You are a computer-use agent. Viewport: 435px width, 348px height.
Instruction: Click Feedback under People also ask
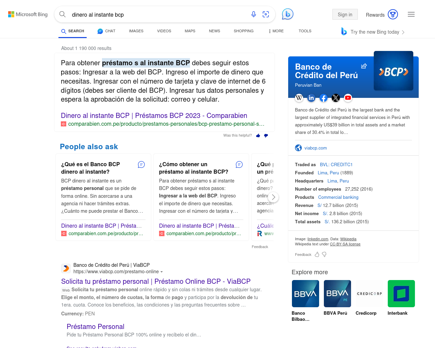260,247
